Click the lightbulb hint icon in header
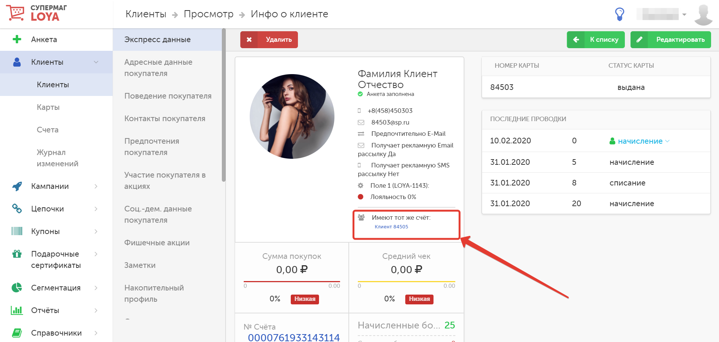Screen dimensions: 719x342 (620, 14)
